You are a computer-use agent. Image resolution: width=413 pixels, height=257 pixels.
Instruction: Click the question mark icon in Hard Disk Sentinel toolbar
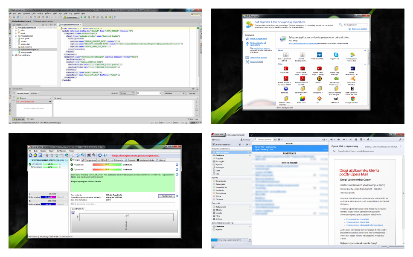click(100, 155)
